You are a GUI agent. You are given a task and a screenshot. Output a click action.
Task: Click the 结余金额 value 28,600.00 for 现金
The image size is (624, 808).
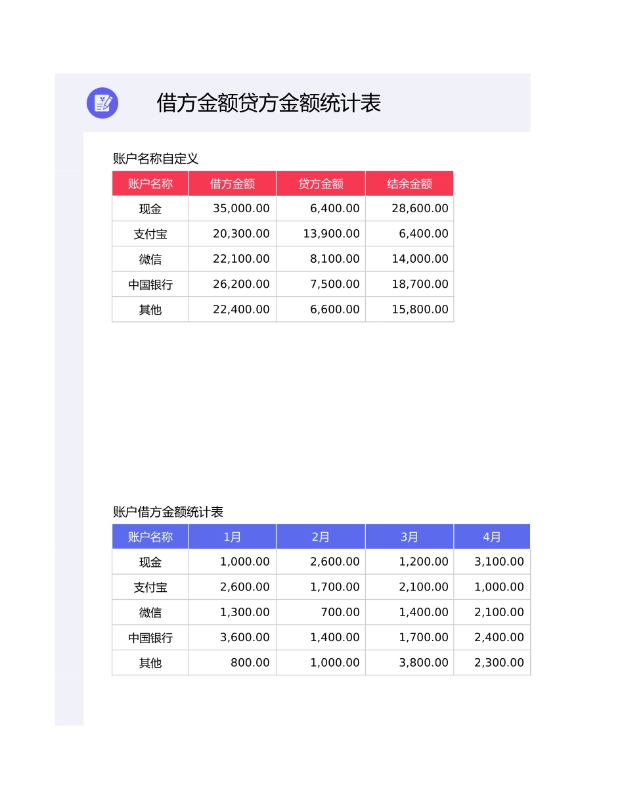[x=409, y=208]
